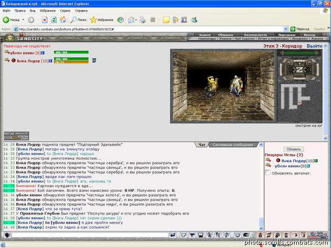This screenshot has height=248, width=331.
Task: Open the Правка menu
Action: click(20, 10)
